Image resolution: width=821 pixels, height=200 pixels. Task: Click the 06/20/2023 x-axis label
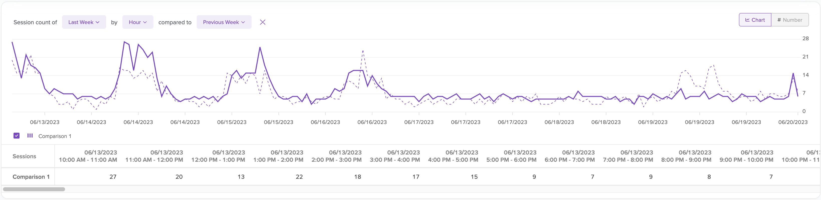[793, 122]
